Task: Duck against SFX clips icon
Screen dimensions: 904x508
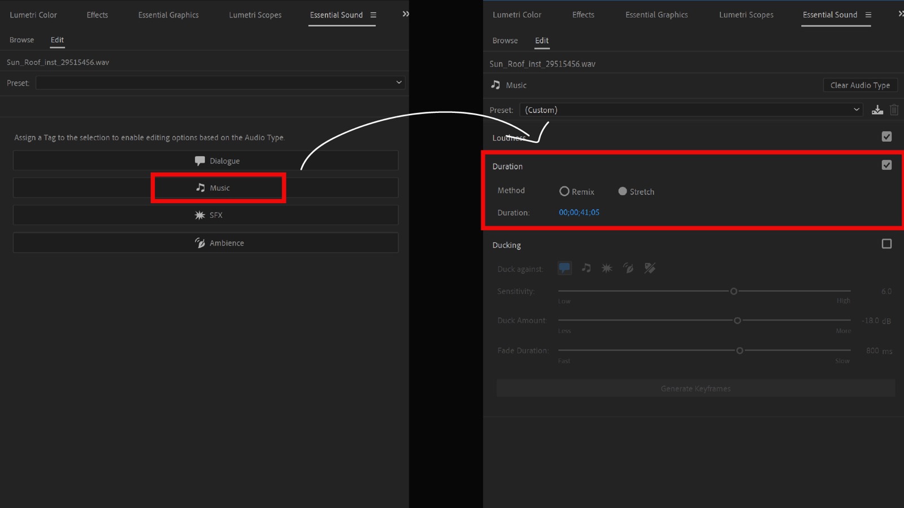Action: coord(607,268)
